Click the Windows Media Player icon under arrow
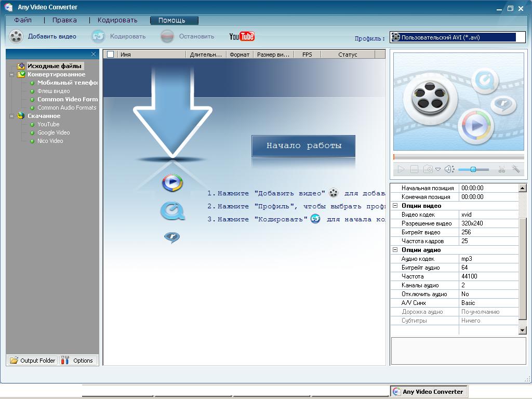 coord(172,182)
